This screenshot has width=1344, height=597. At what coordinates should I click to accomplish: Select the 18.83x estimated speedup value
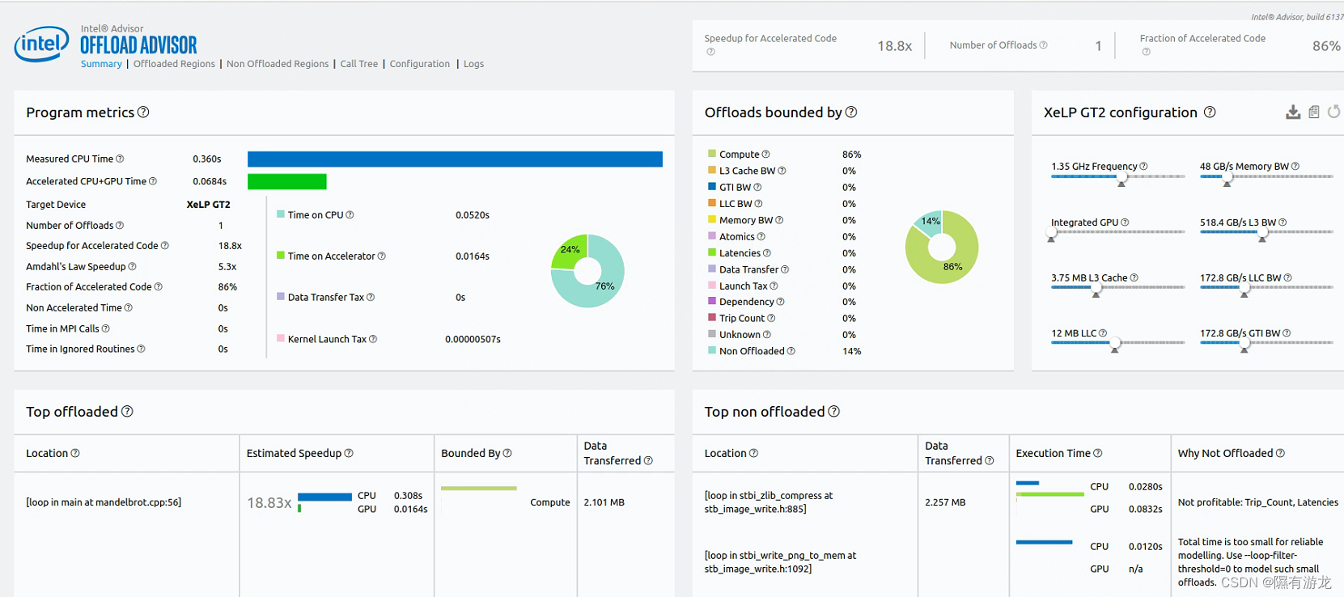click(269, 503)
